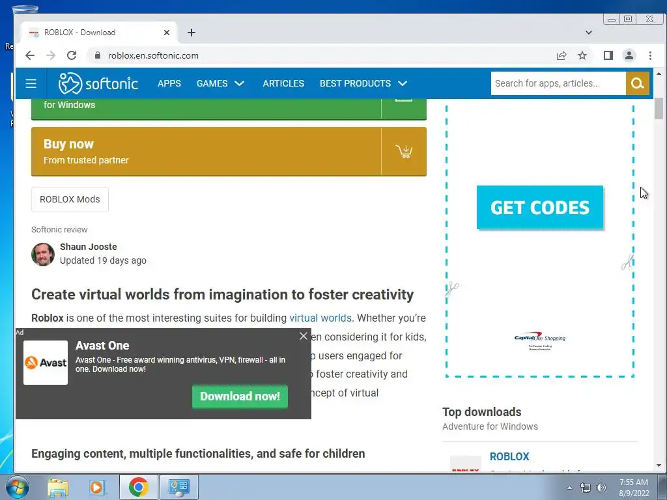This screenshot has width=667, height=500.
Task: Go back to the previous page
Action: coord(30,55)
